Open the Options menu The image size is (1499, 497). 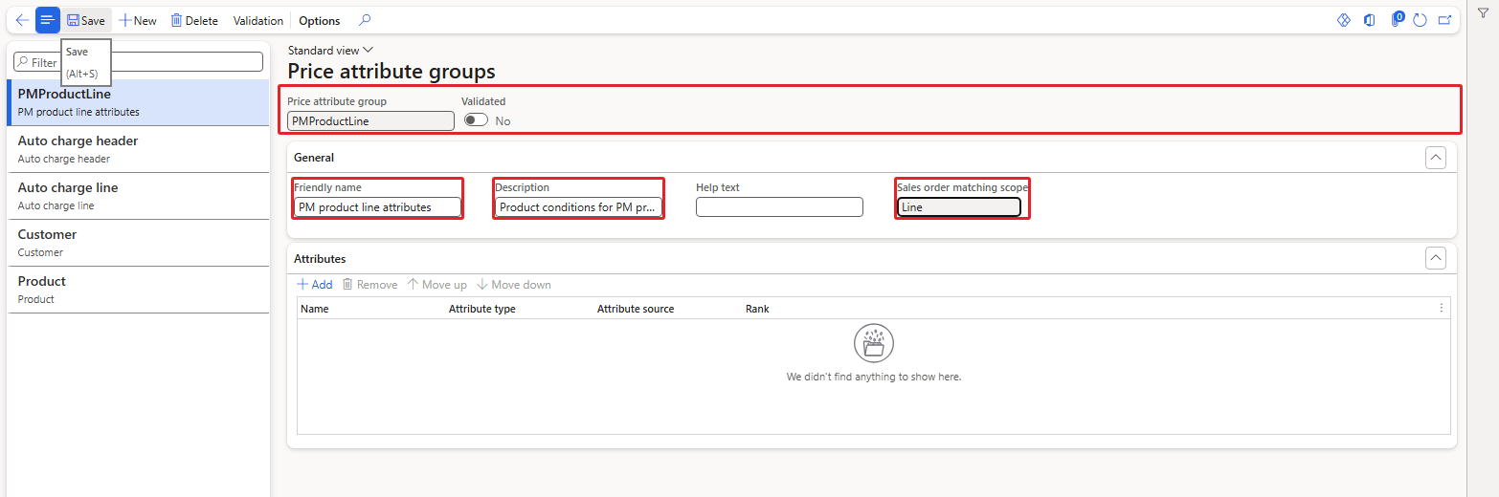click(x=320, y=20)
